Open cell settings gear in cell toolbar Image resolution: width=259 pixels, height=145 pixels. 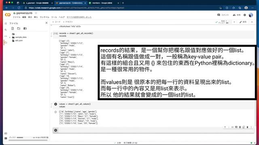pos(240,127)
